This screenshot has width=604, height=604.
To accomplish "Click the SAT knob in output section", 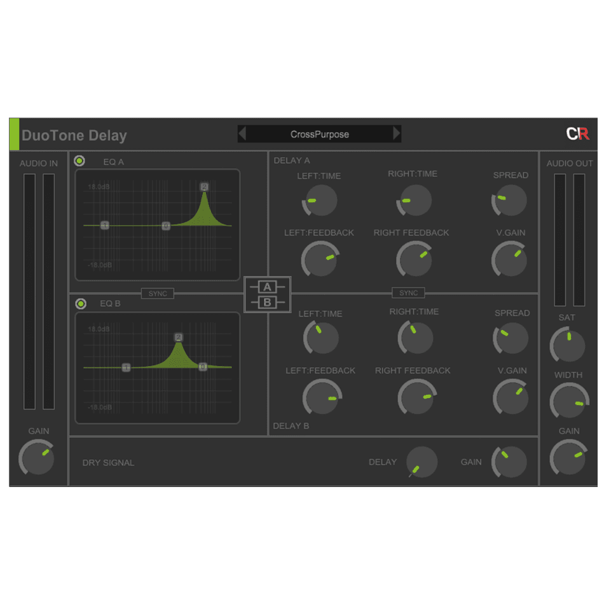I will [x=567, y=345].
